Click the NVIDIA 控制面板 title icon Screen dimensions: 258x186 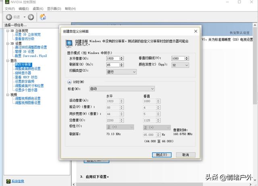tap(7, 2)
